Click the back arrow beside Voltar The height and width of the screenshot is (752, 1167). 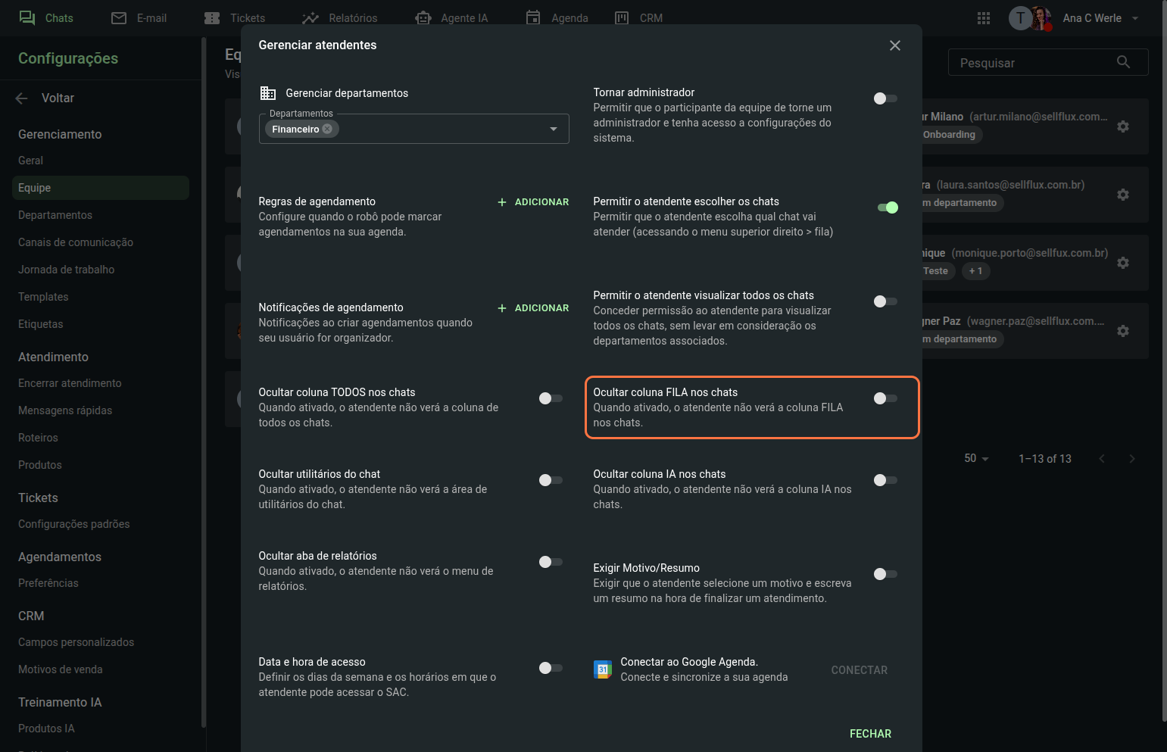(21, 98)
